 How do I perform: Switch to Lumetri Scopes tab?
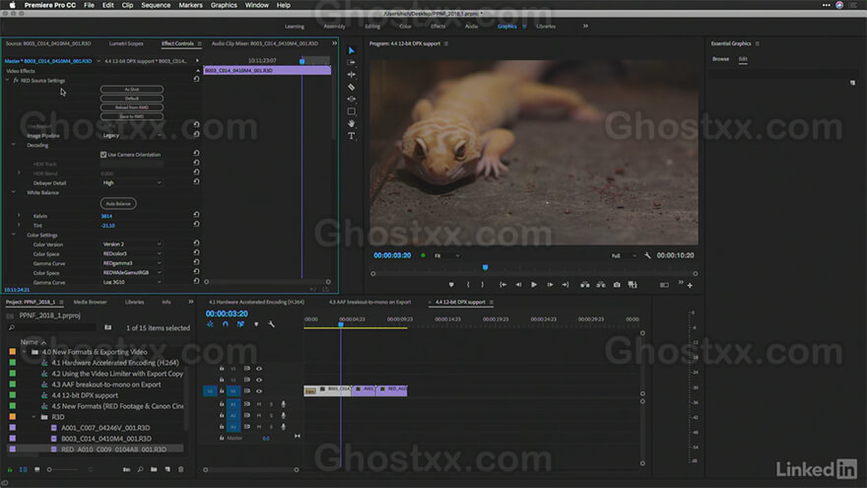coord(126,43)
